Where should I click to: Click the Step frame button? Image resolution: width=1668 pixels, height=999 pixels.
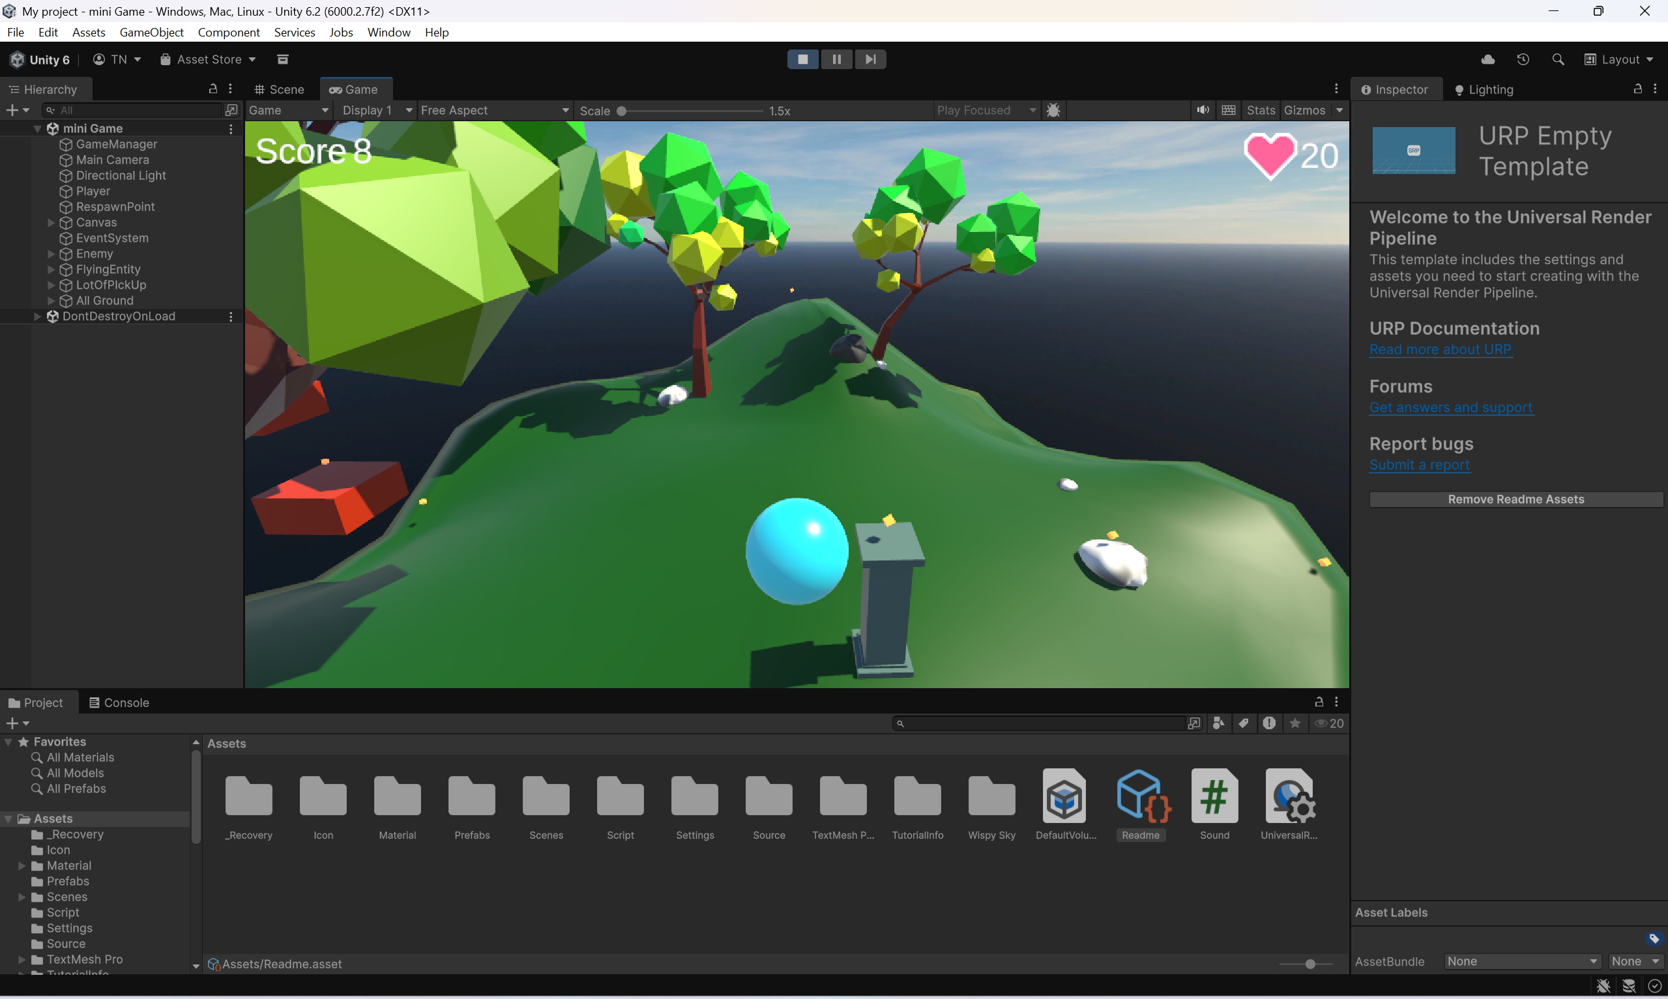870,59
